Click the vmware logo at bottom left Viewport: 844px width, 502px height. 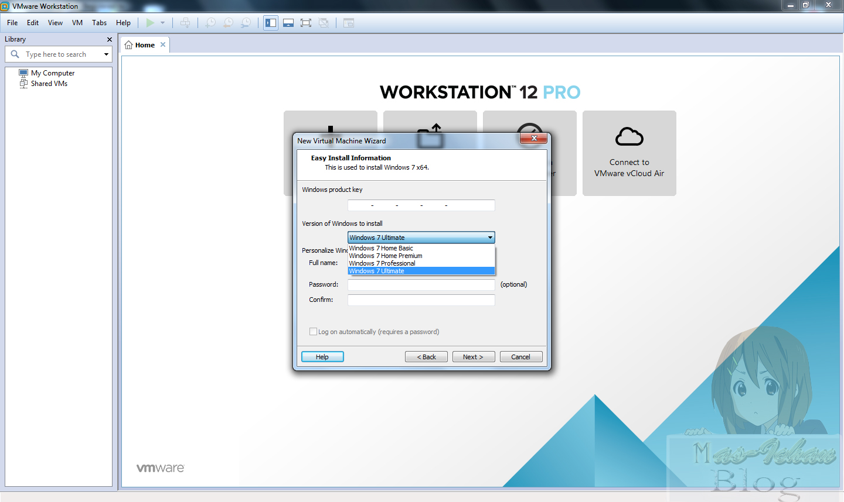160,468
